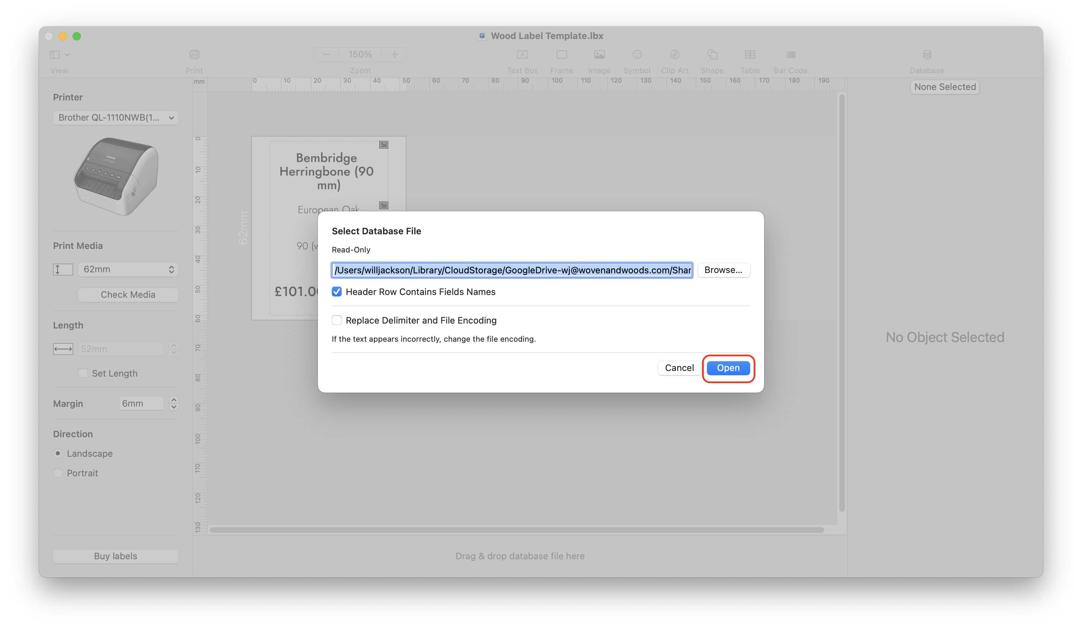
Task: Click the Margin stepper arrows
Action: pos(174,403)
